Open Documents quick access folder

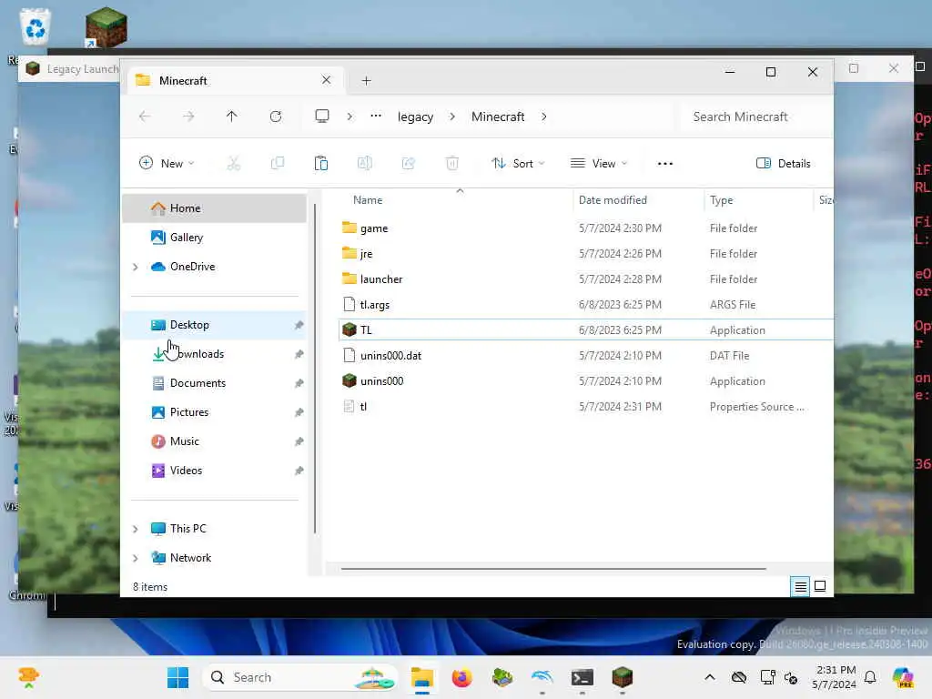[x=215, y=383]
